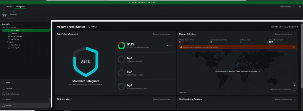Click Data Recovery Health ring icon
Image resolution: width=303 pixels, height=111 pixels.
[x=122, y=59]
